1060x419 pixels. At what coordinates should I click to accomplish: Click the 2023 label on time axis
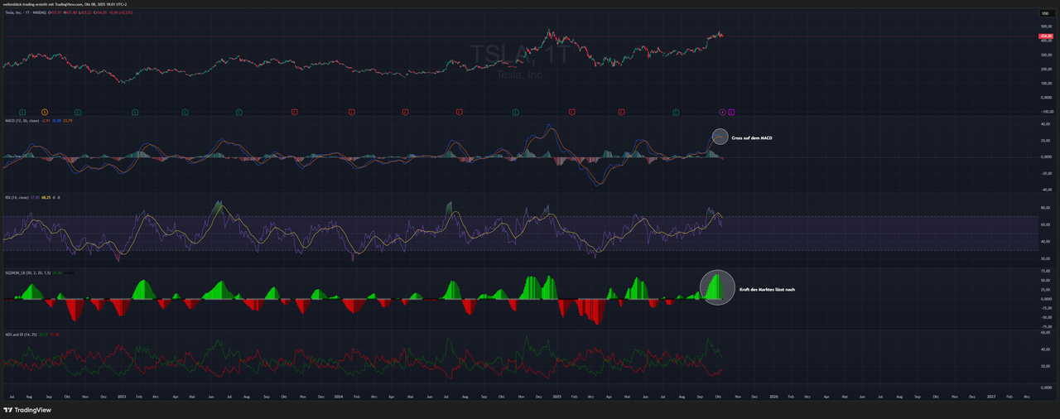121,397
